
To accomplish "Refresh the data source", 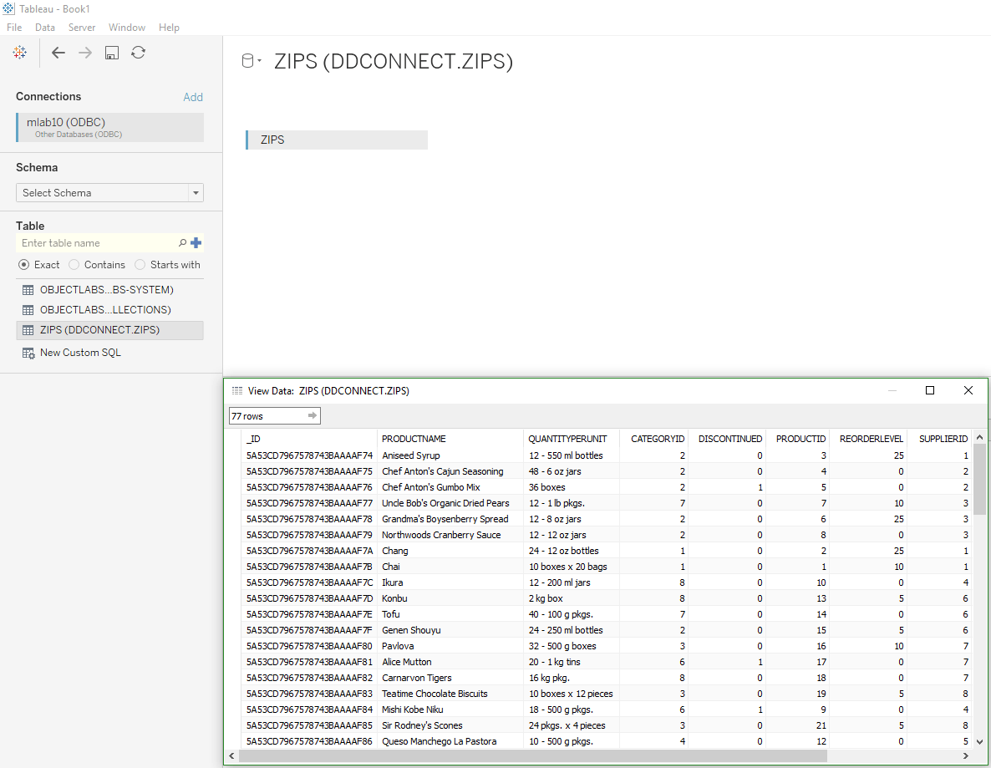I will [139, 53].
